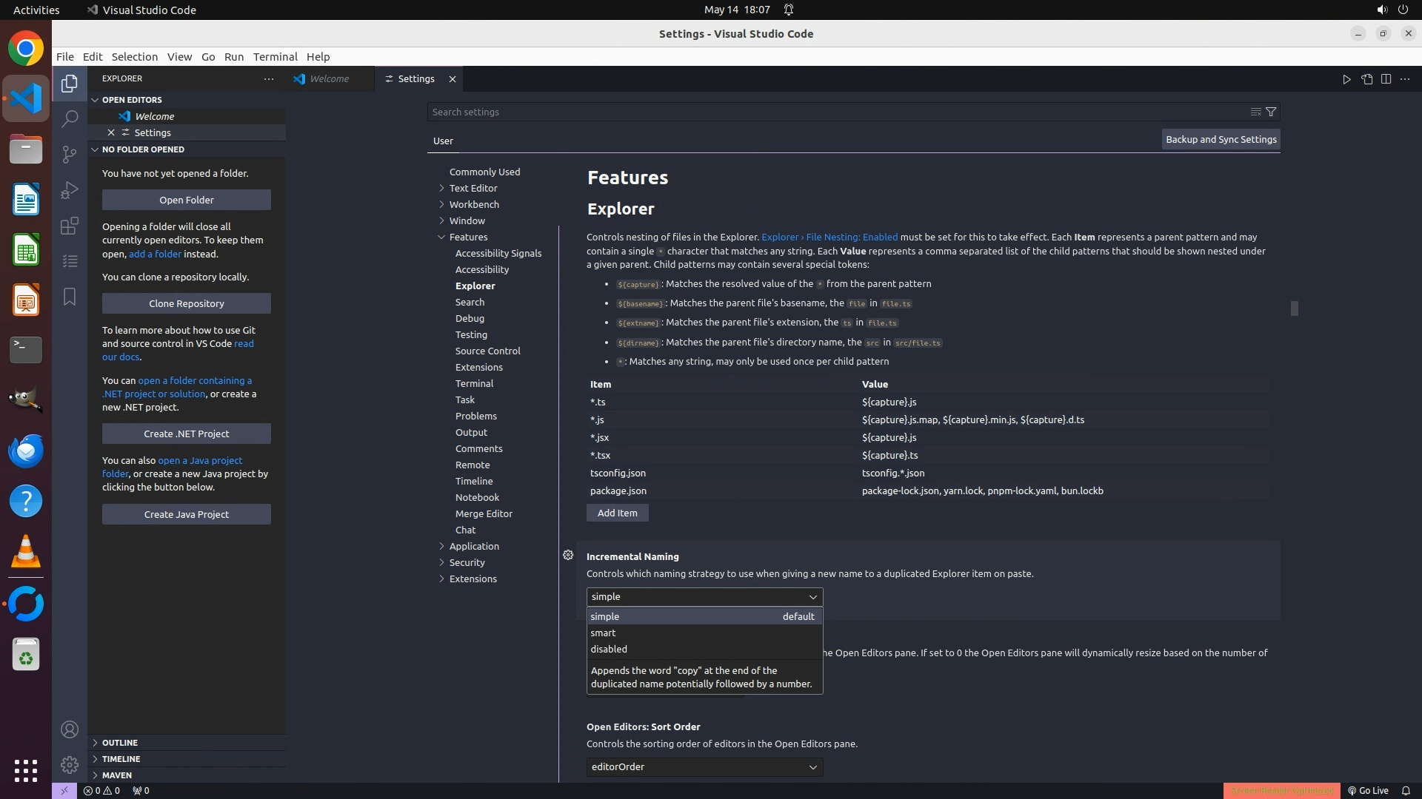Open the Extensions view icon
The image size is (1422, 799).
click(70, 226)
